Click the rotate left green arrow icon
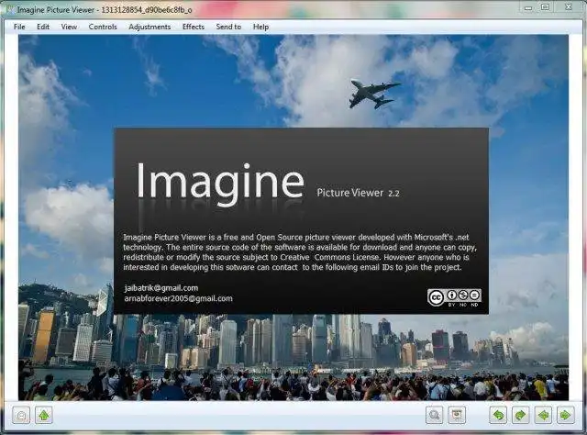The height and width of the screenshot is (435, 587). point(498,415)
